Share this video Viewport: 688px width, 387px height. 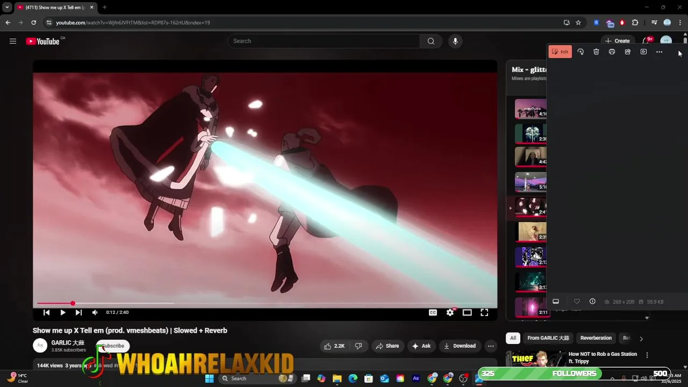pyautogui.click(x=387, y=346)
